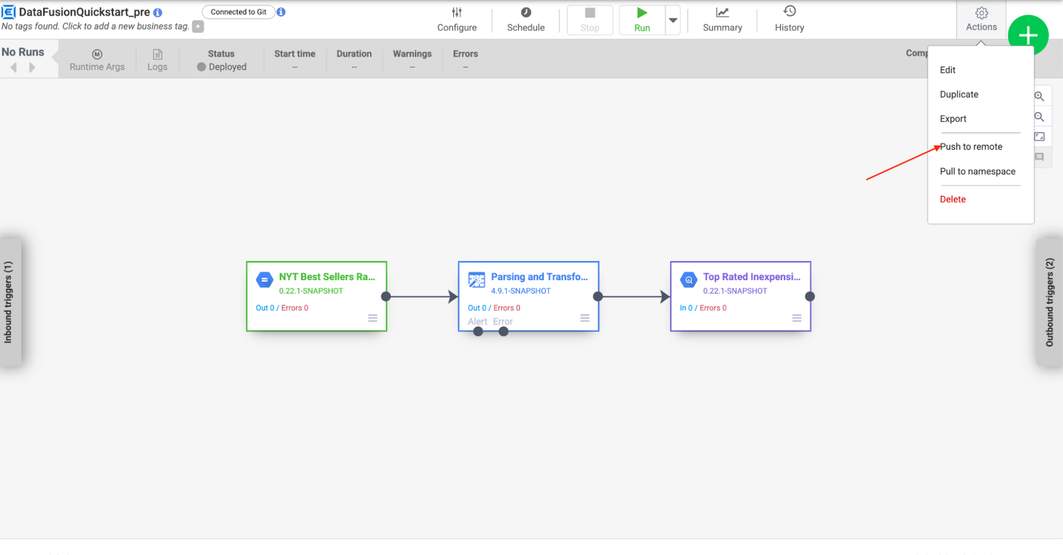Click the Error port on the Parsing node
This screenshot has height=555, width=1063.
[x=503, y=331]
